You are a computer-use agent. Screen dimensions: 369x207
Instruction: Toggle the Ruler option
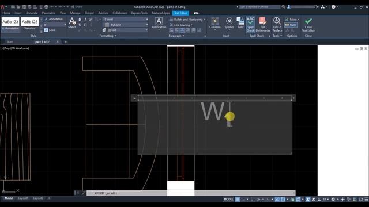291,25
